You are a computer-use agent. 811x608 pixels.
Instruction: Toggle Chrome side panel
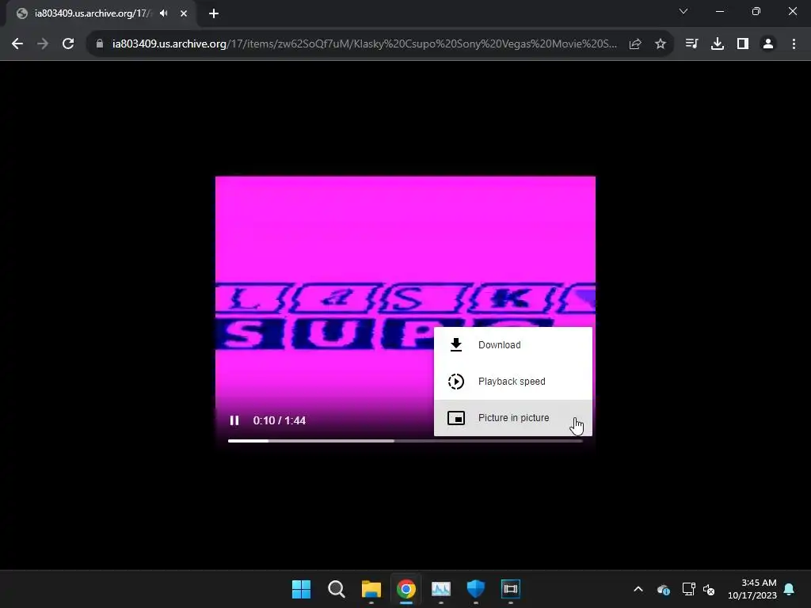[743, 44]
